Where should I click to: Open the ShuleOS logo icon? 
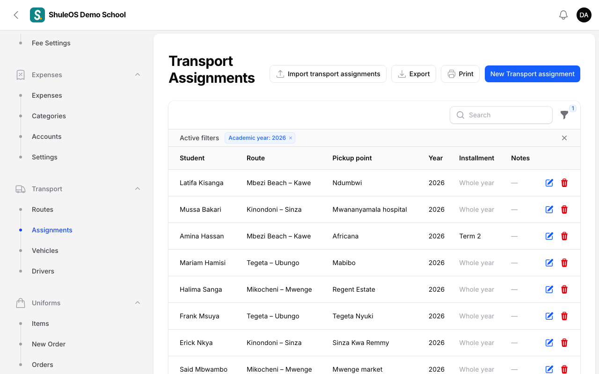point(37,15)
